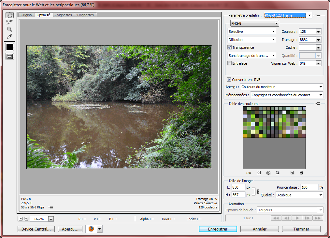Select the Eyedropper tool
Image resolution: width=330 pixels, height=238 pixels.
[x=9, y=36]
